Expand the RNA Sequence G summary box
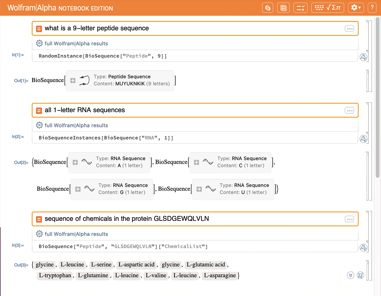The width and height of the screenshot is (381, 296). pos(78,189)
